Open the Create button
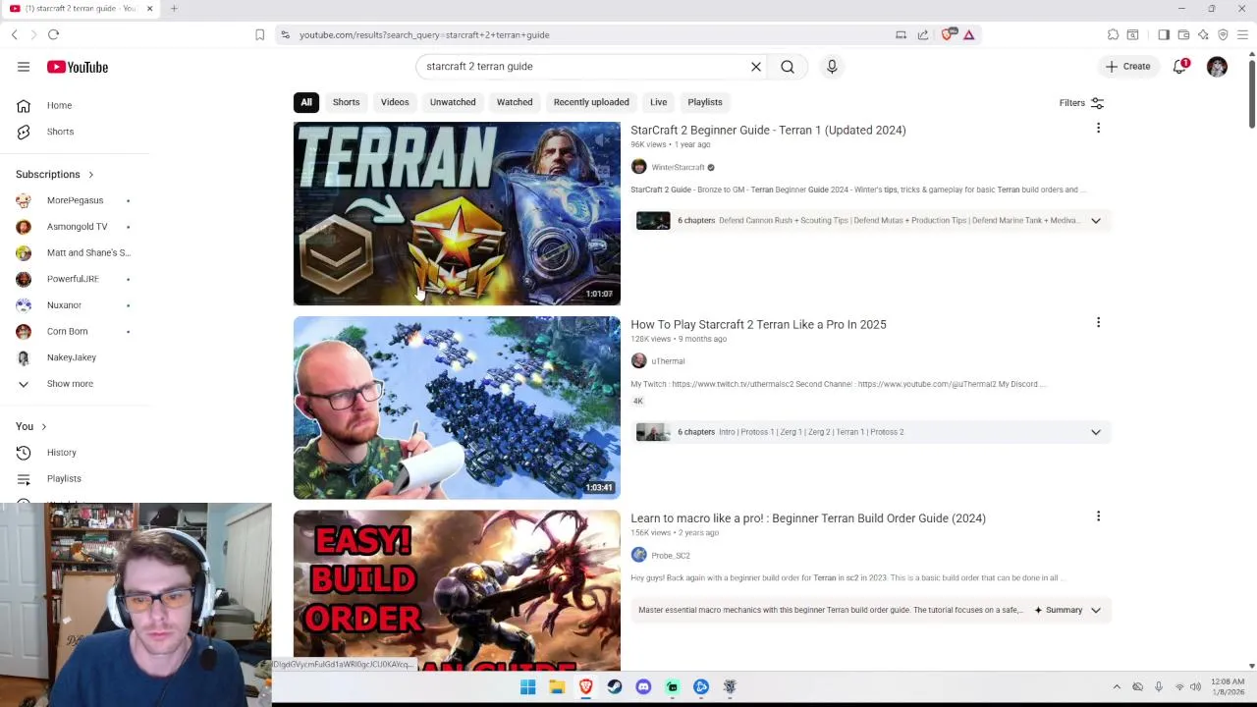The height and width of the screenshot is (707, 1257). click(x=1127, y=67)
